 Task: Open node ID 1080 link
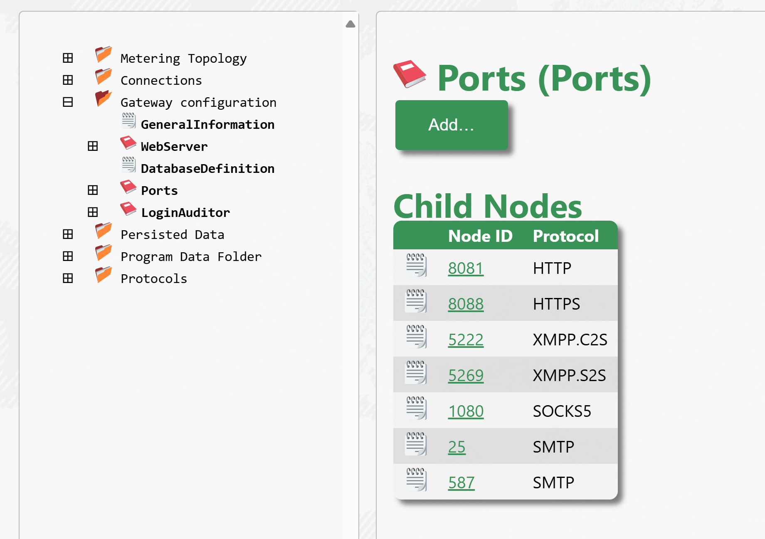pyautogui.click(x=466, y=411)
